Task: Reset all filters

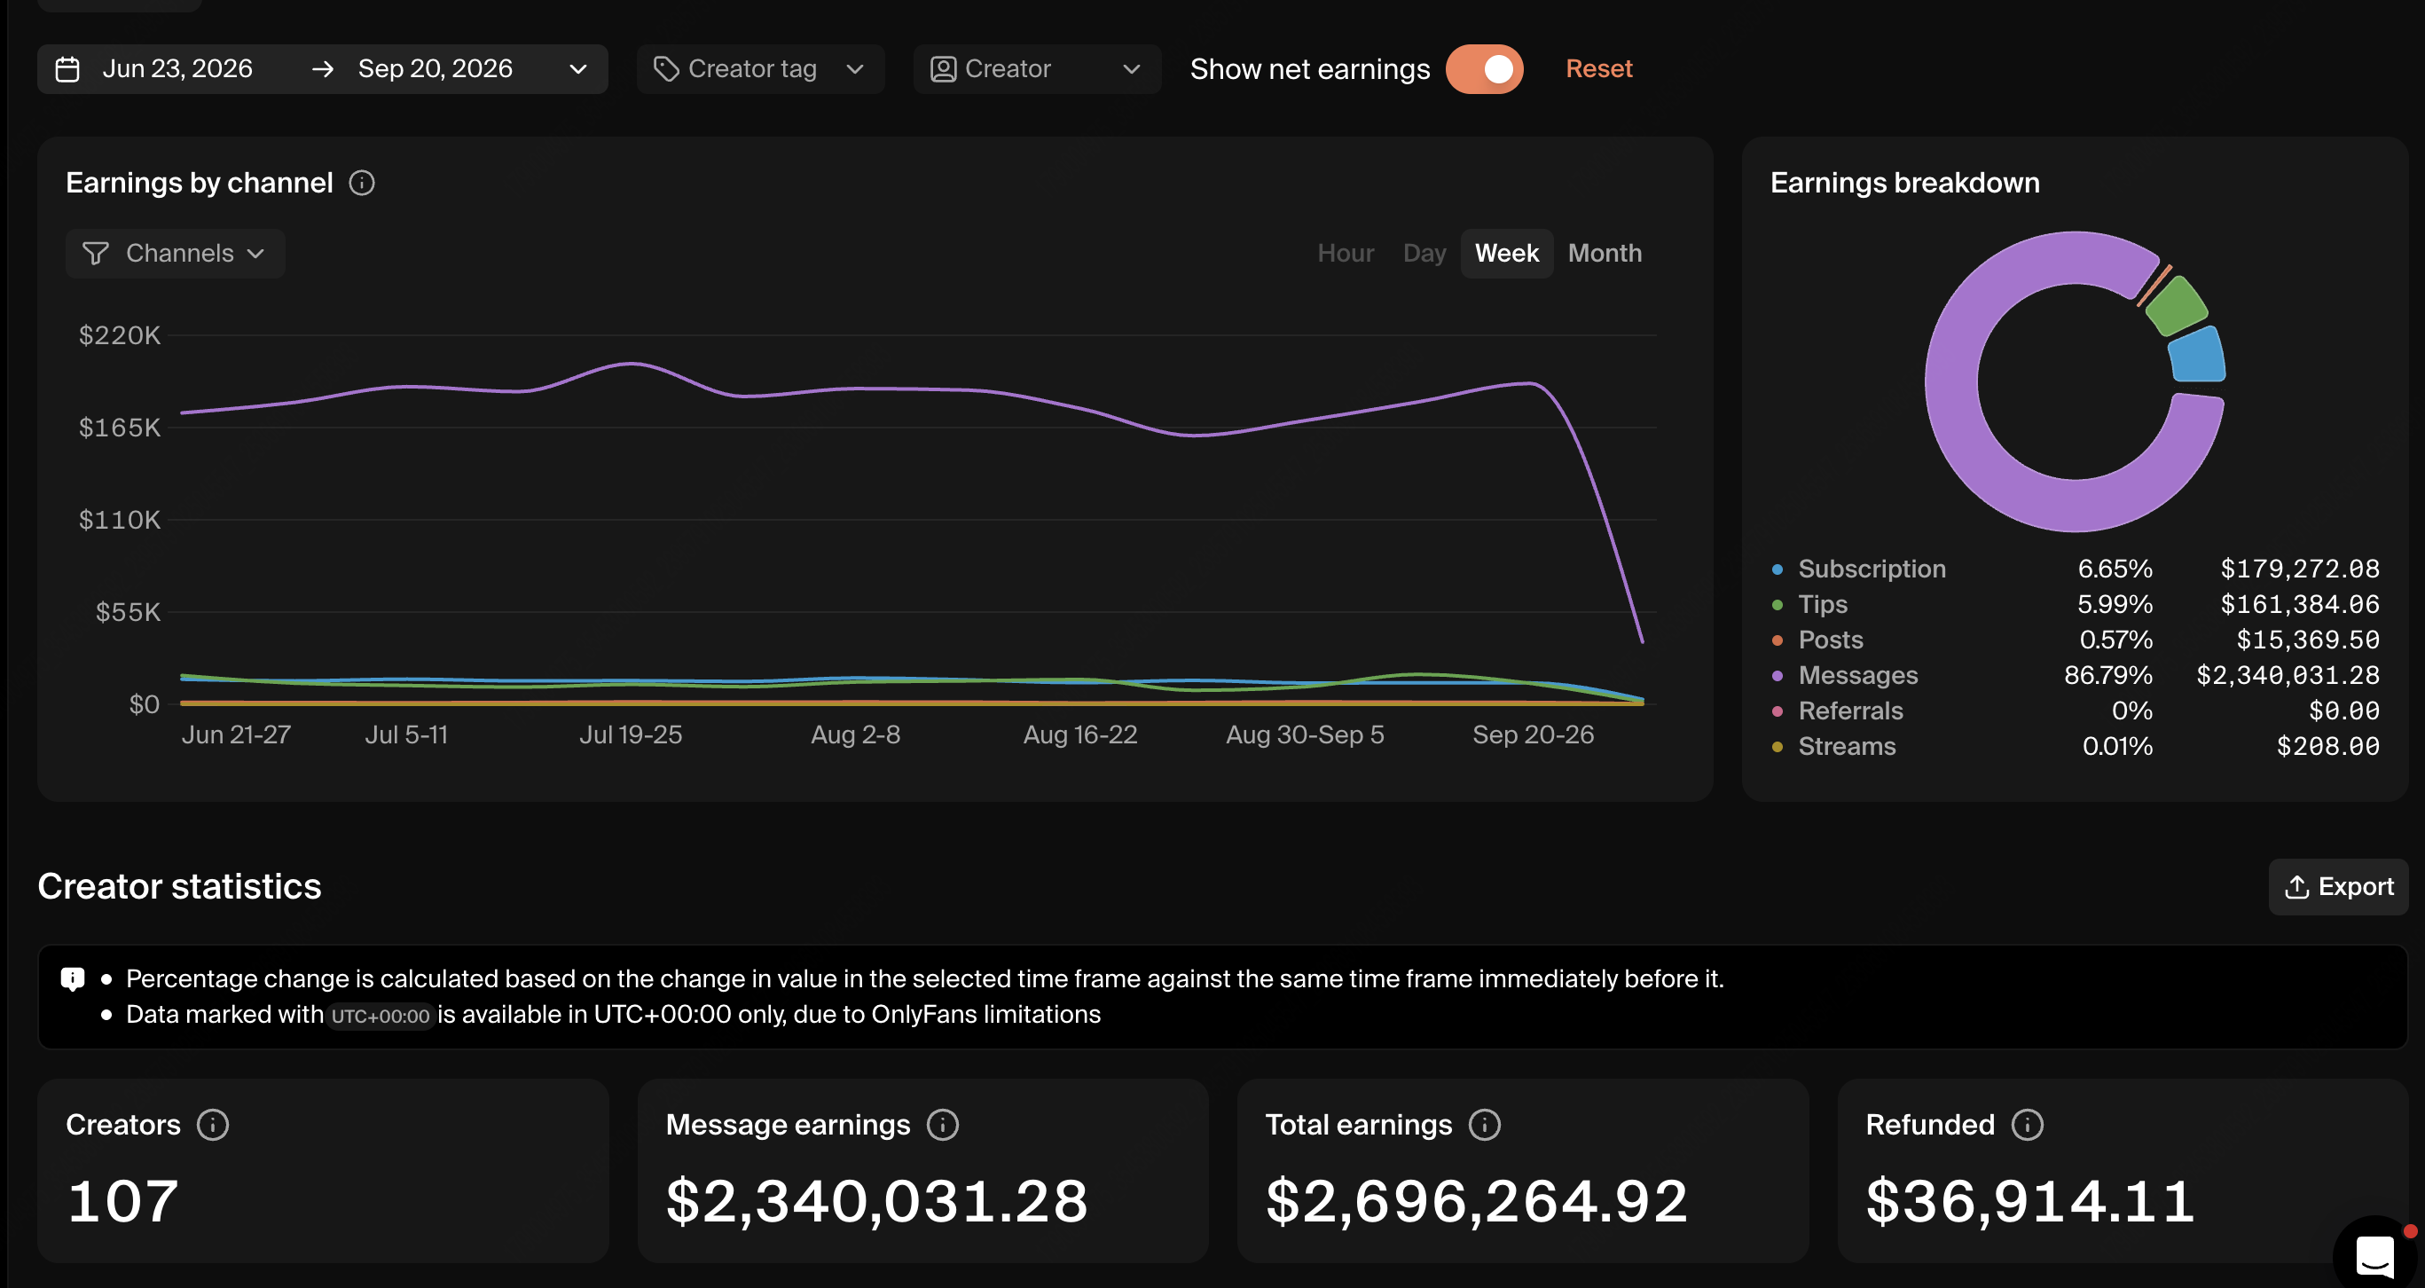Action: 1598,68
